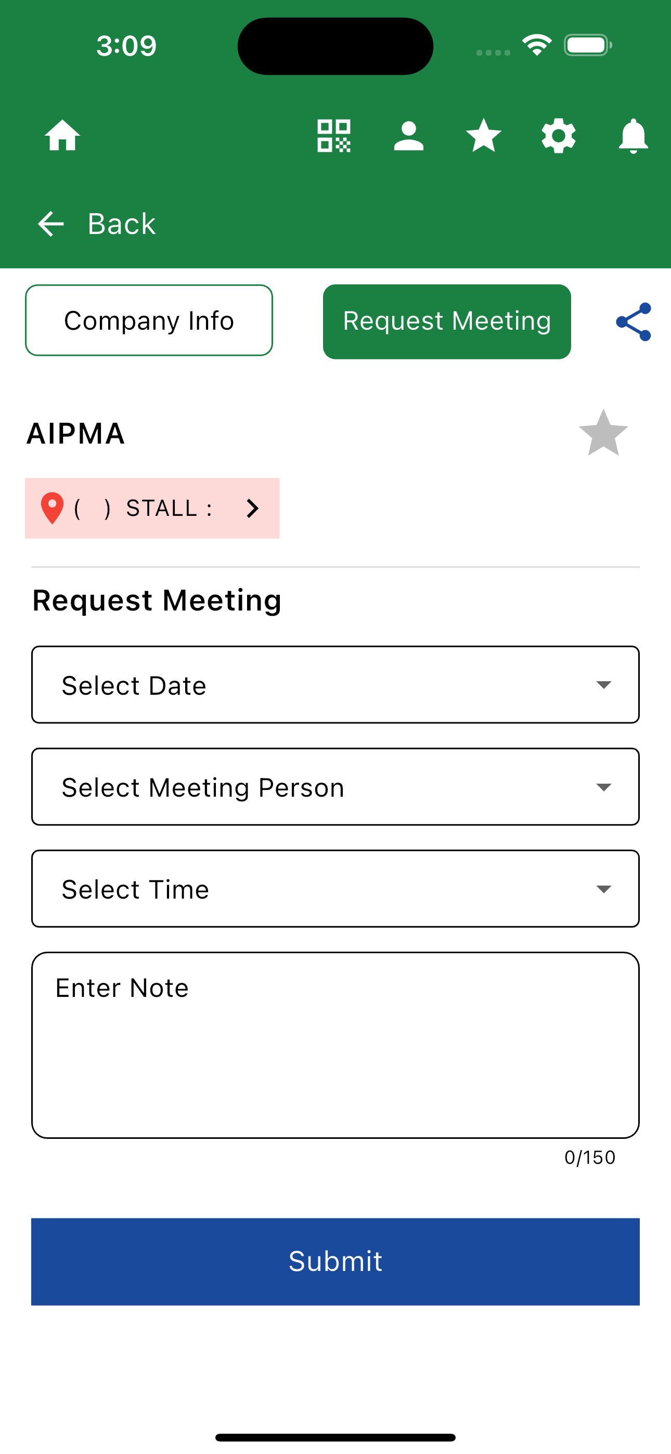Screen dimensions: 671x1454
Task: Focus the Enter Note text field
Action: click(x=335, y=1045)
